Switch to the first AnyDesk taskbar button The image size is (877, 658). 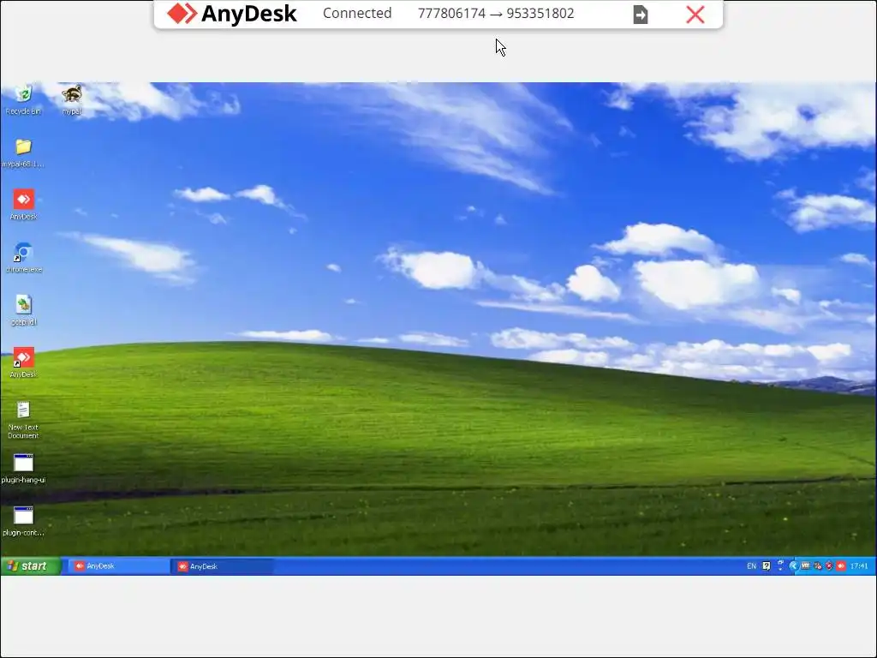pyautogui.click(x=119, y=566)
